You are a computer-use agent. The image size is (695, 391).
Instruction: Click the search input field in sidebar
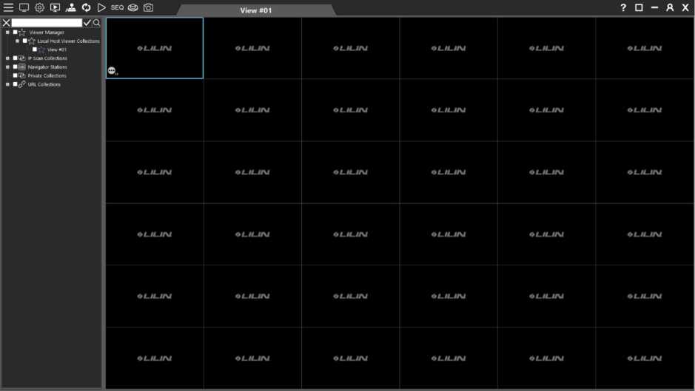tap(47, 23)
